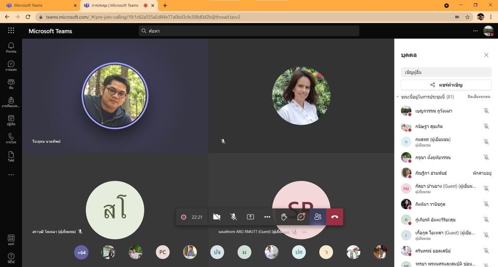The width and height of the screenshot is (498, 267).
Task: Toggle the raise hand button
Action: (284, 217)
